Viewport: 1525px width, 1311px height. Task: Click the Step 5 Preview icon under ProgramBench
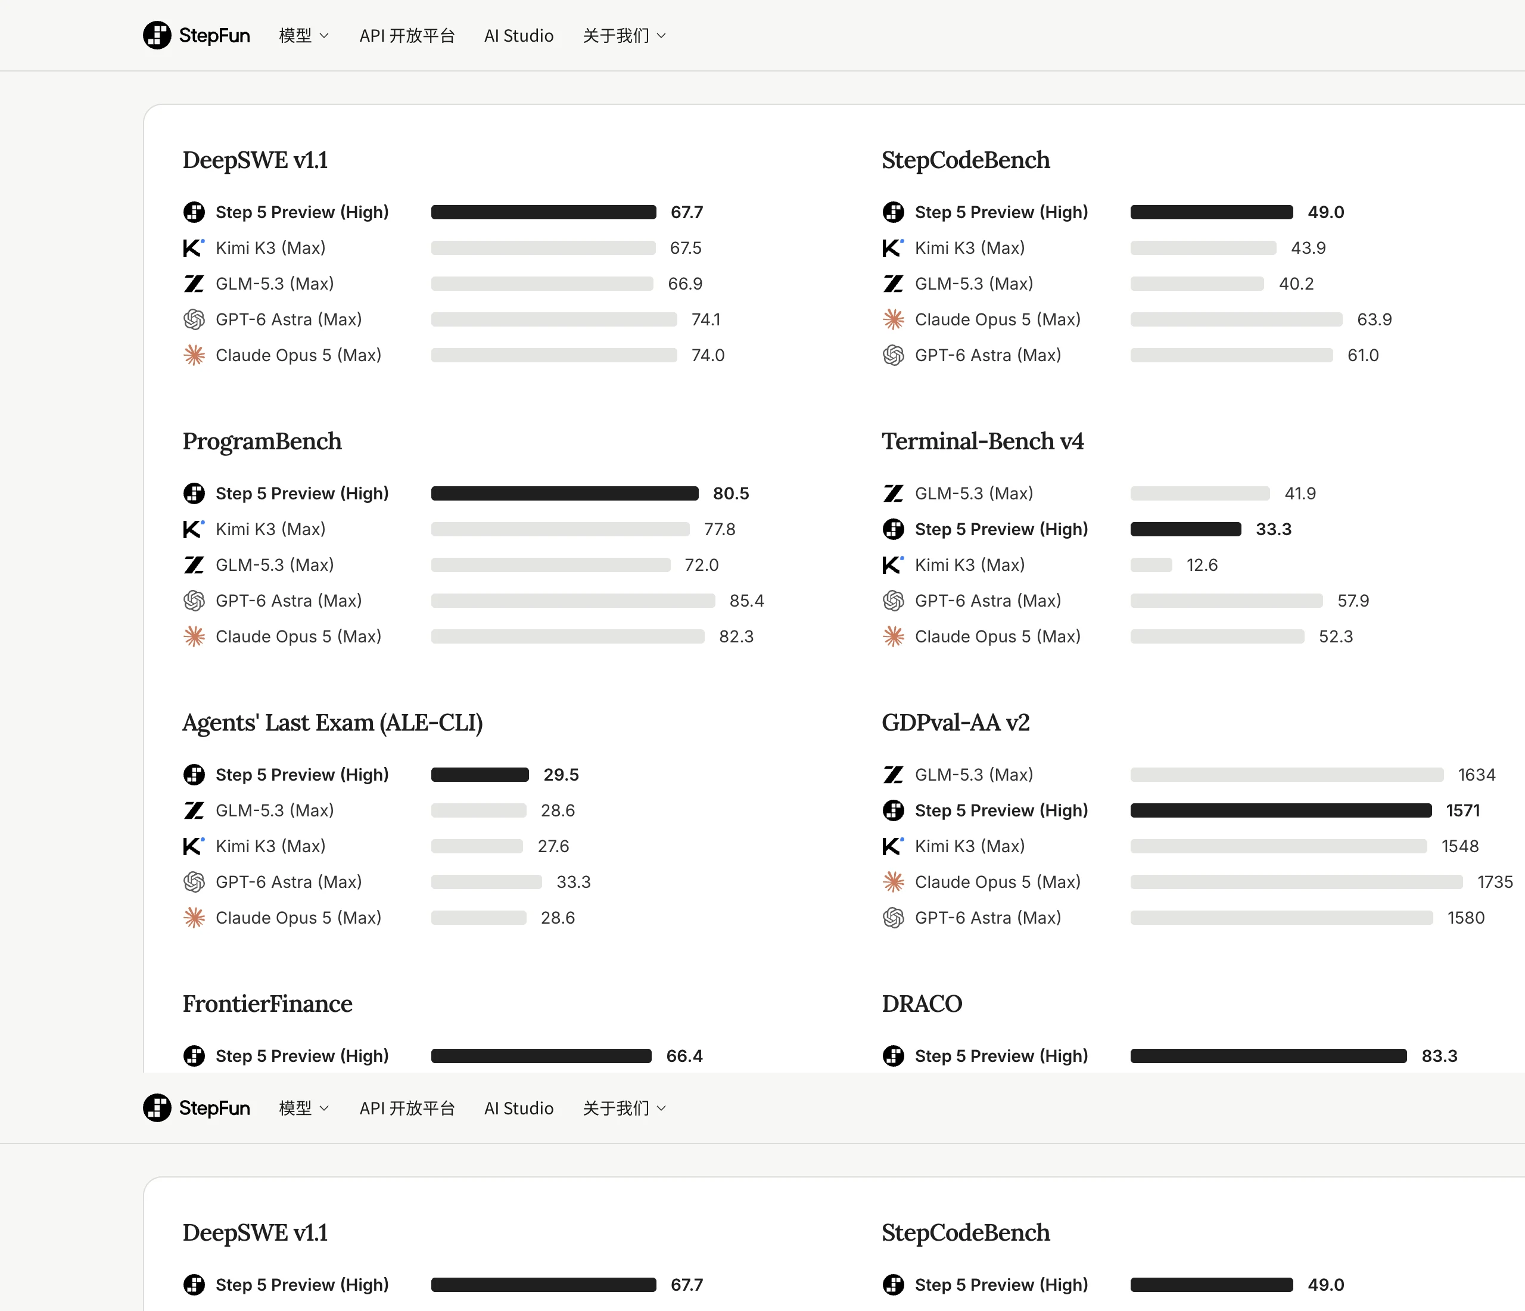tap(194, 493)
